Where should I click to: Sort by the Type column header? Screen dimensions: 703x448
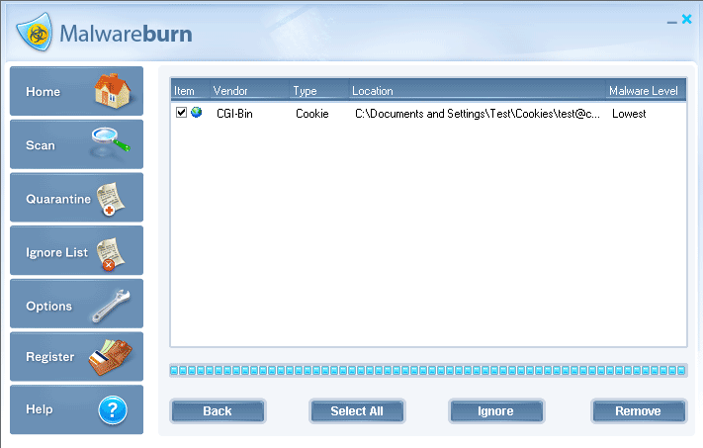[x=319, y=90]
